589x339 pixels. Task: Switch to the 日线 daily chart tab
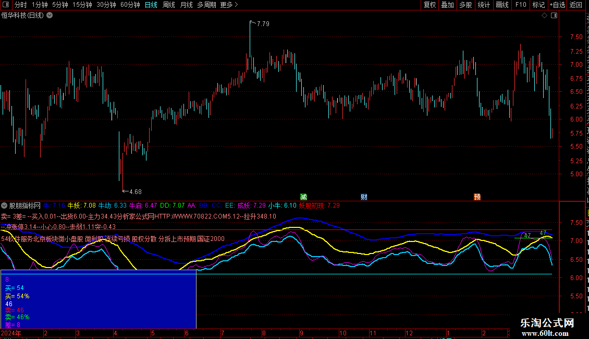tap(151, 5)
